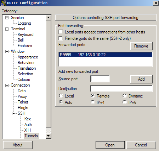Click the category scrollbar up arrow

point(48,18)
